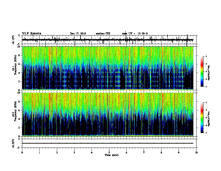Click the "VLF Spectra" title text
This screenshot has height=171, width=221.
32,34
